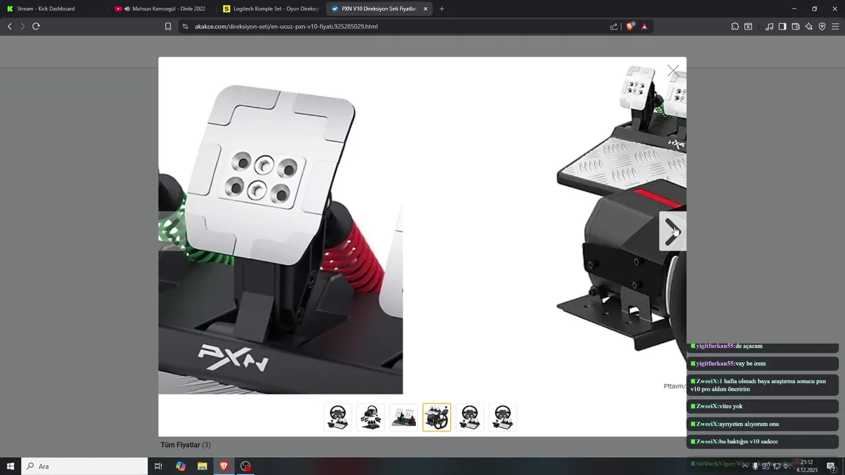The image size is (845, 475).
Task: Click the akakce URL address bar
Action: coord(396,26)
